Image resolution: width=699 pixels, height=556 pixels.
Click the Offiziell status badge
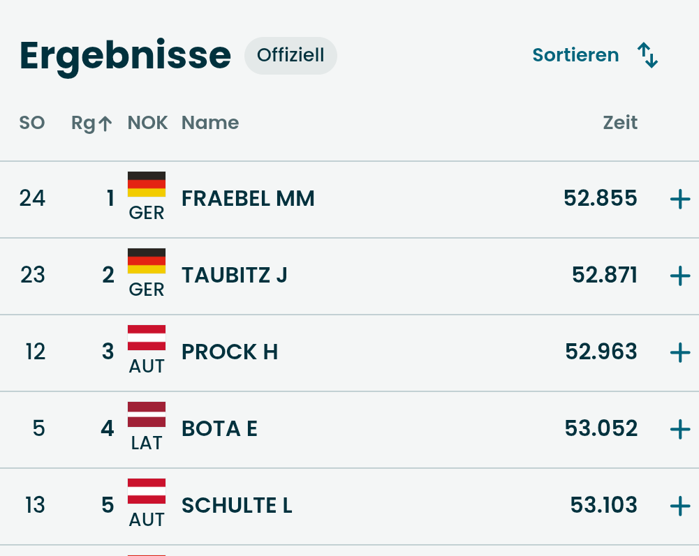pos(290,55)
